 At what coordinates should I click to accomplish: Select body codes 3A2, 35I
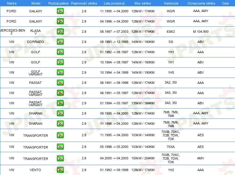[171, 82]
